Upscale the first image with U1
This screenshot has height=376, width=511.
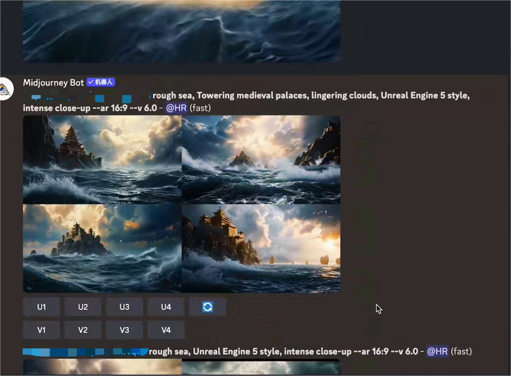click(41, 307)
